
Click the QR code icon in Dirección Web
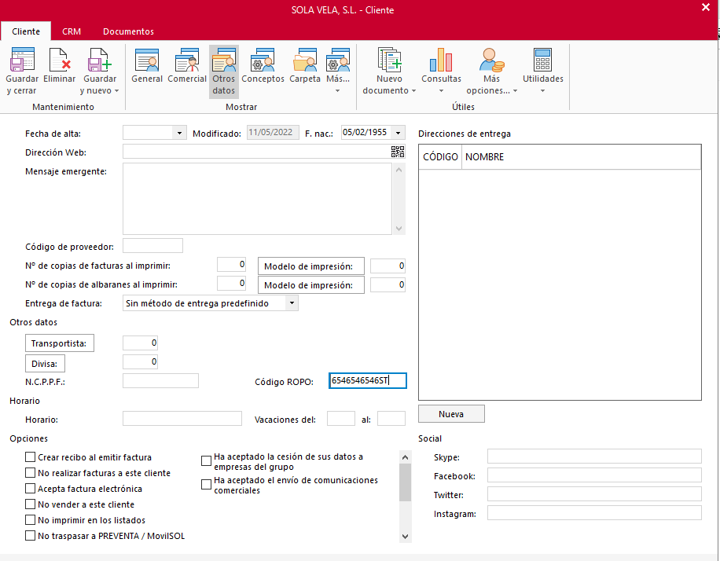(398, 152)
